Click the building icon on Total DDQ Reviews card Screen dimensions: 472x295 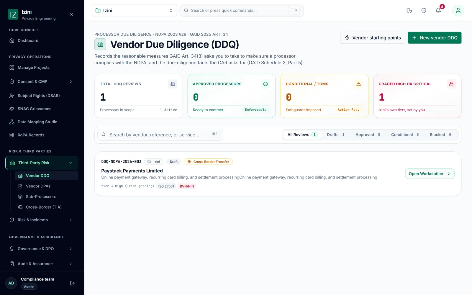[x=173, y=84]
